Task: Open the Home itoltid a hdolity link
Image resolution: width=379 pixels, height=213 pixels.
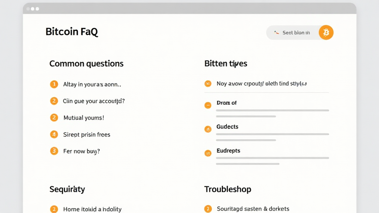Action: click(92, 209)
